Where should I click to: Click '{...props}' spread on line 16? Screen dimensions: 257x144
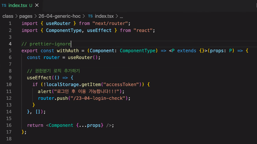click(x=90, y=125)
